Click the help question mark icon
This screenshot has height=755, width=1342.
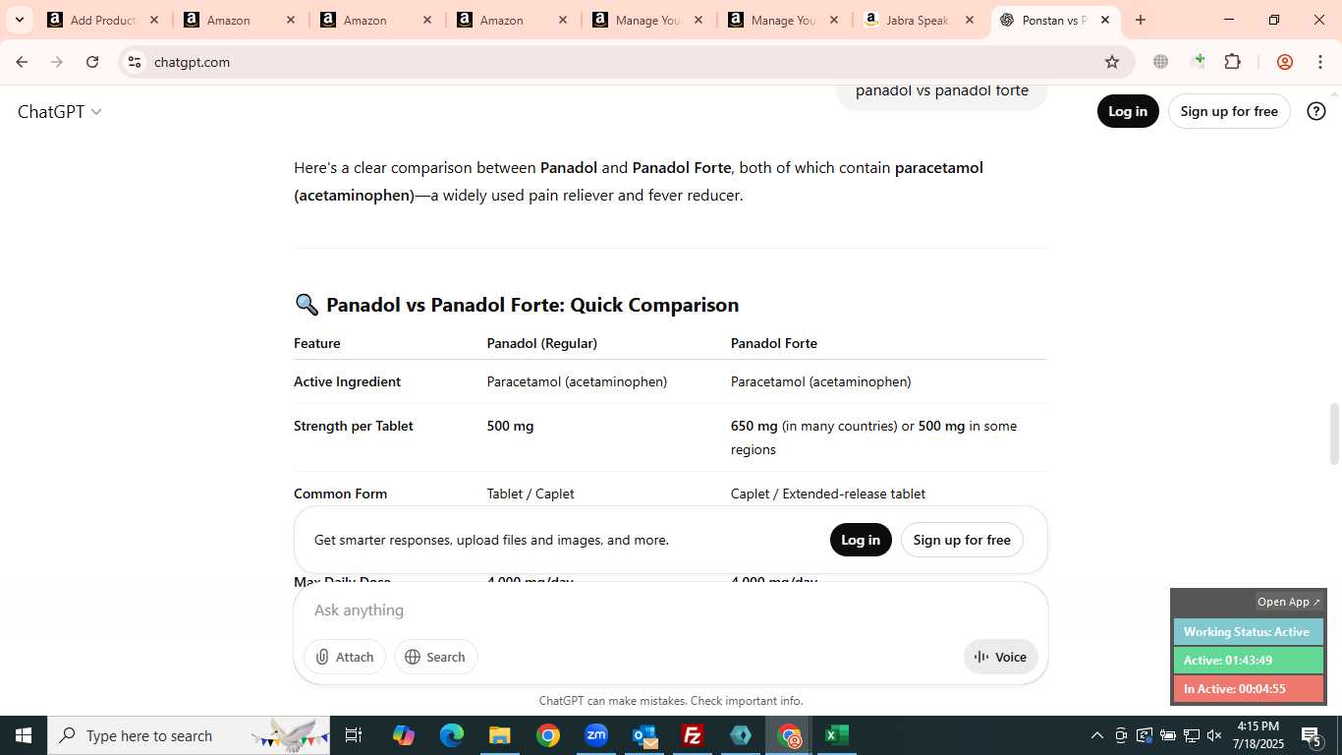[x=1316, y=111]
